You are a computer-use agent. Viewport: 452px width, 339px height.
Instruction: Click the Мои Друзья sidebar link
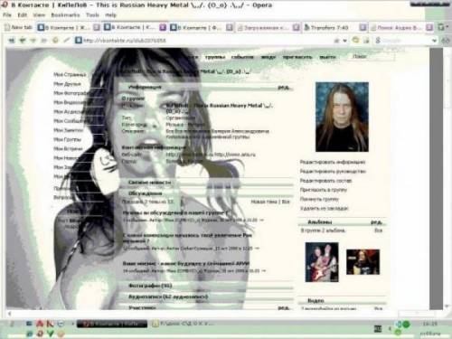pyautogui.click(x=67, y=84)
